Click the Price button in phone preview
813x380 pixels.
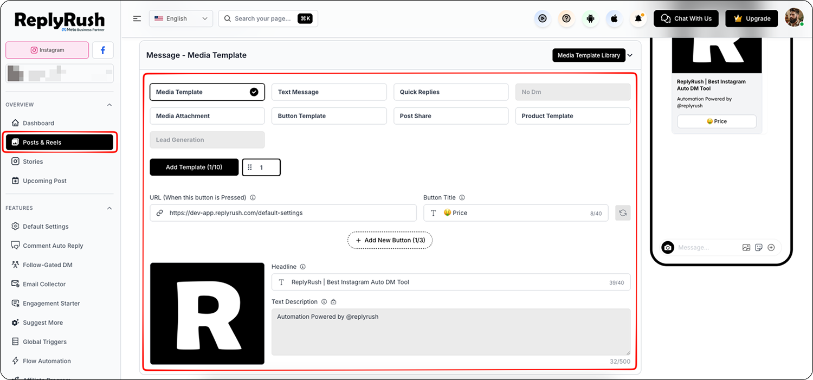tap(717, 121)
